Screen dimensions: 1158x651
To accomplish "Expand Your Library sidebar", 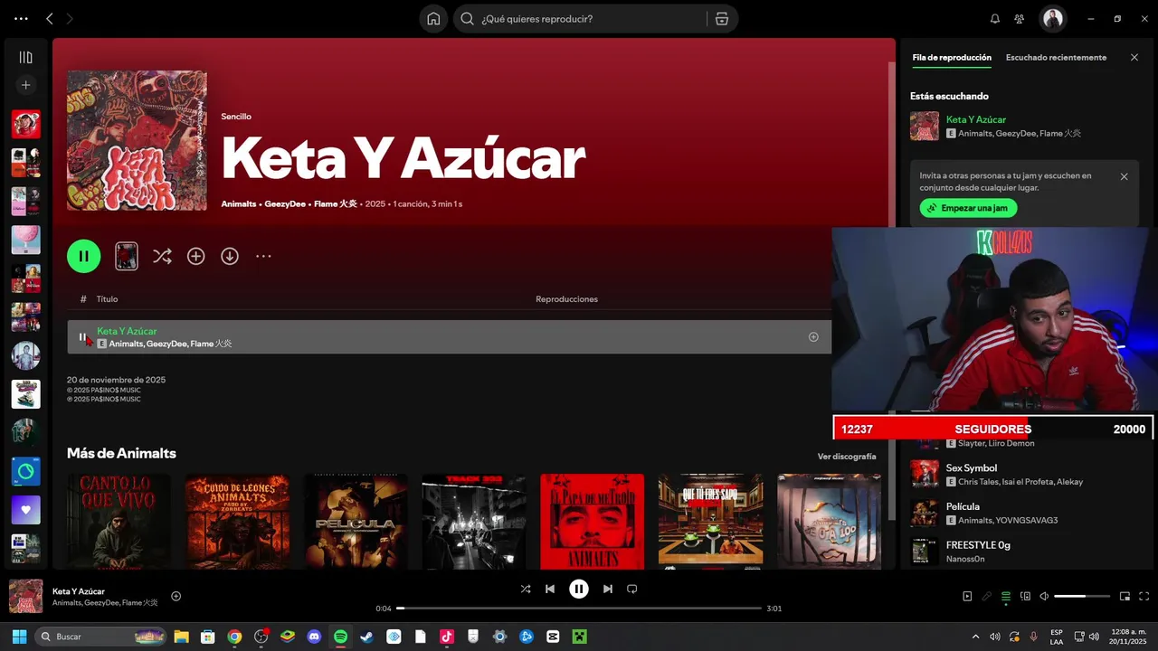I will pos(25,58).
